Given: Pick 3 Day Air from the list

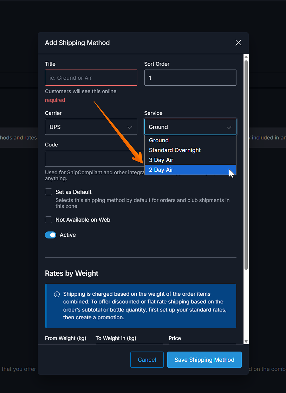Looking at the screenshot, I should pyautogui.click(x=190, y=160).
